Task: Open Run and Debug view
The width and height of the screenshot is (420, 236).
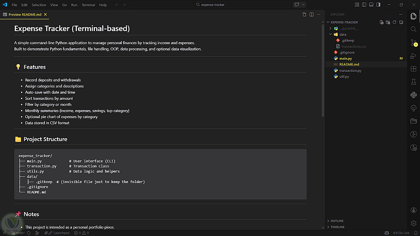Action: point(414,56)
